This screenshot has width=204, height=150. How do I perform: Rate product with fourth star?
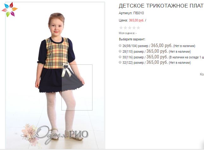pyautogui.click(x=134, y=27)
